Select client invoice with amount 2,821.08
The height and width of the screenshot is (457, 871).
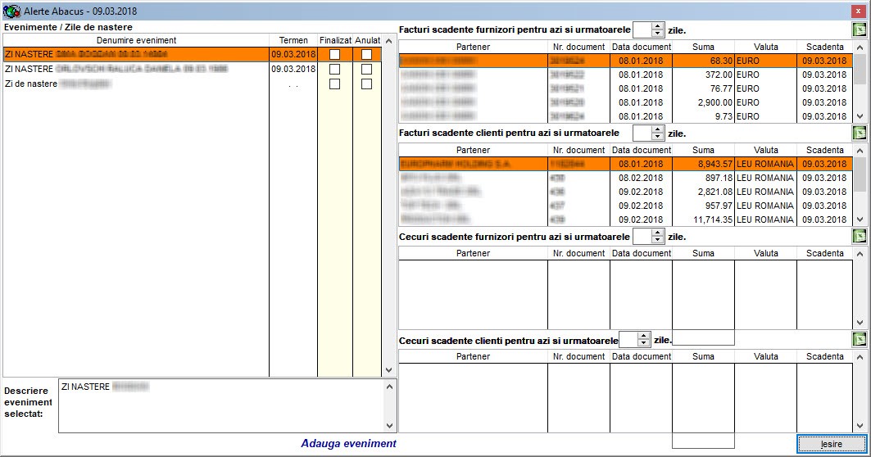point(625,192)
